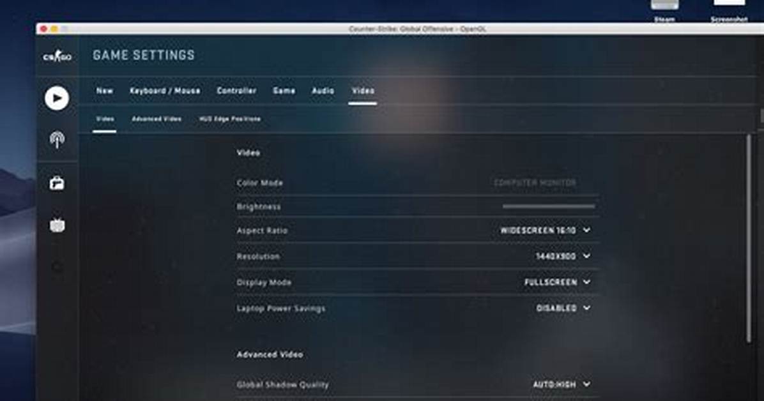Click the settings panel vertical scrollbar
The height and width of the screenshot is (401, 764).
pyautogui.click(x=749, y=239)
